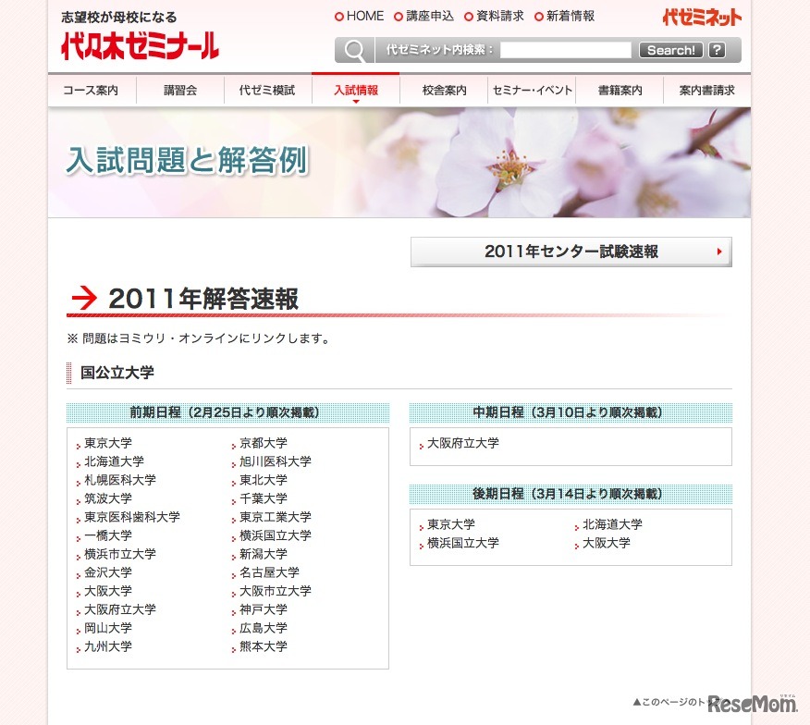Open 横浜国立大学 in 後期日程 list
The height and width of the screenshot is (725, 810).
(463, 543)
